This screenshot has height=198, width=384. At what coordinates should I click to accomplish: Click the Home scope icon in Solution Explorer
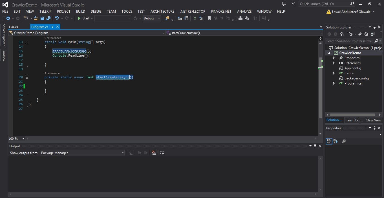point(342,34)
